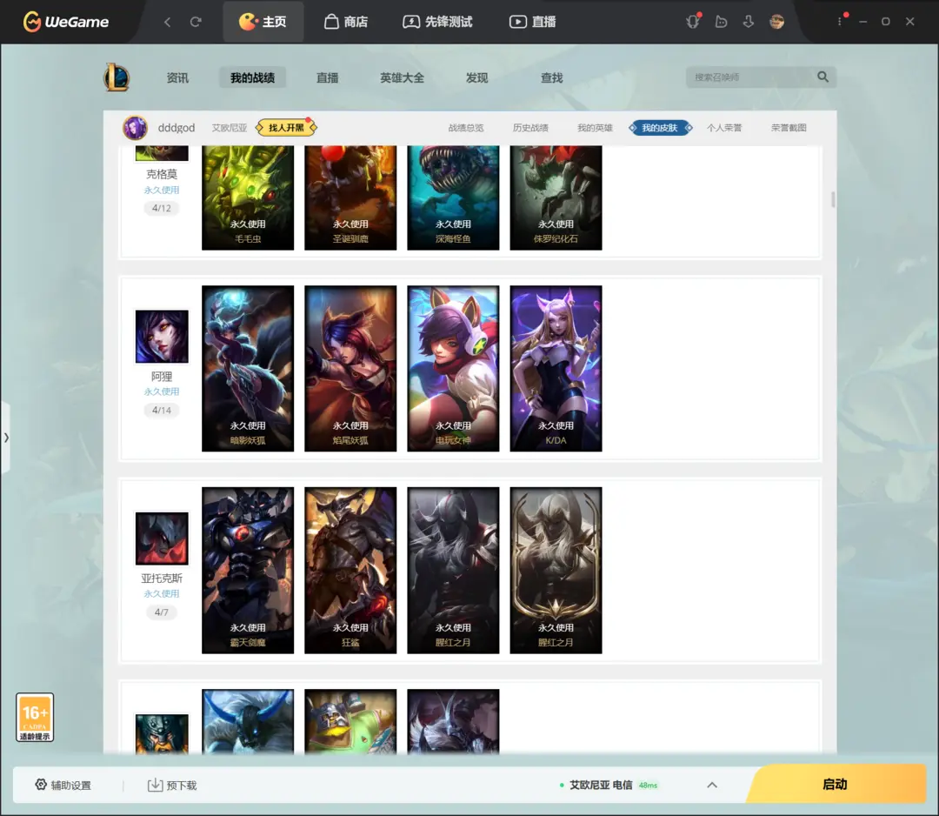Open the 电玩女神 skin card
Image resolution: width=939 pixels, height=816 pixels.
coord(453,369)
